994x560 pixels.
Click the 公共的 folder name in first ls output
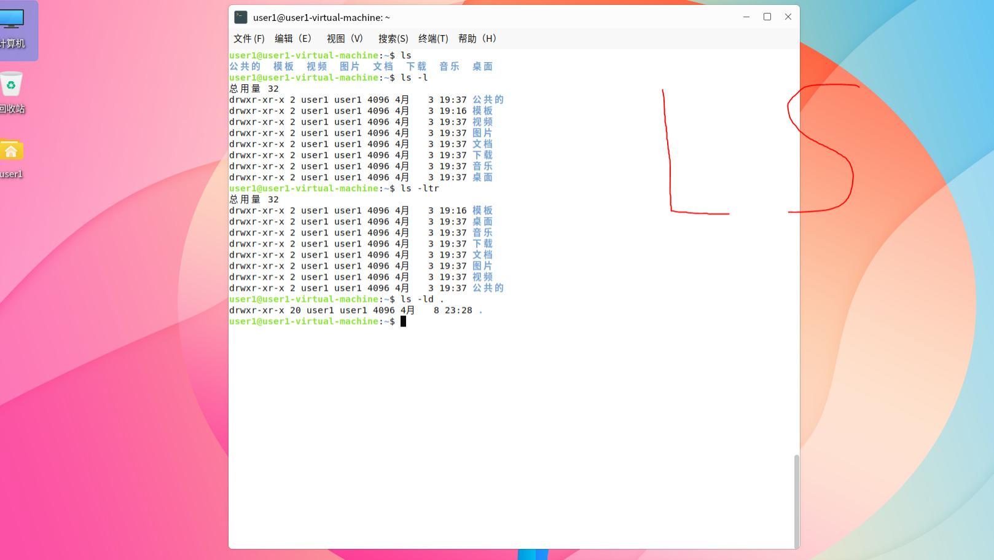(x=245, y=66)
